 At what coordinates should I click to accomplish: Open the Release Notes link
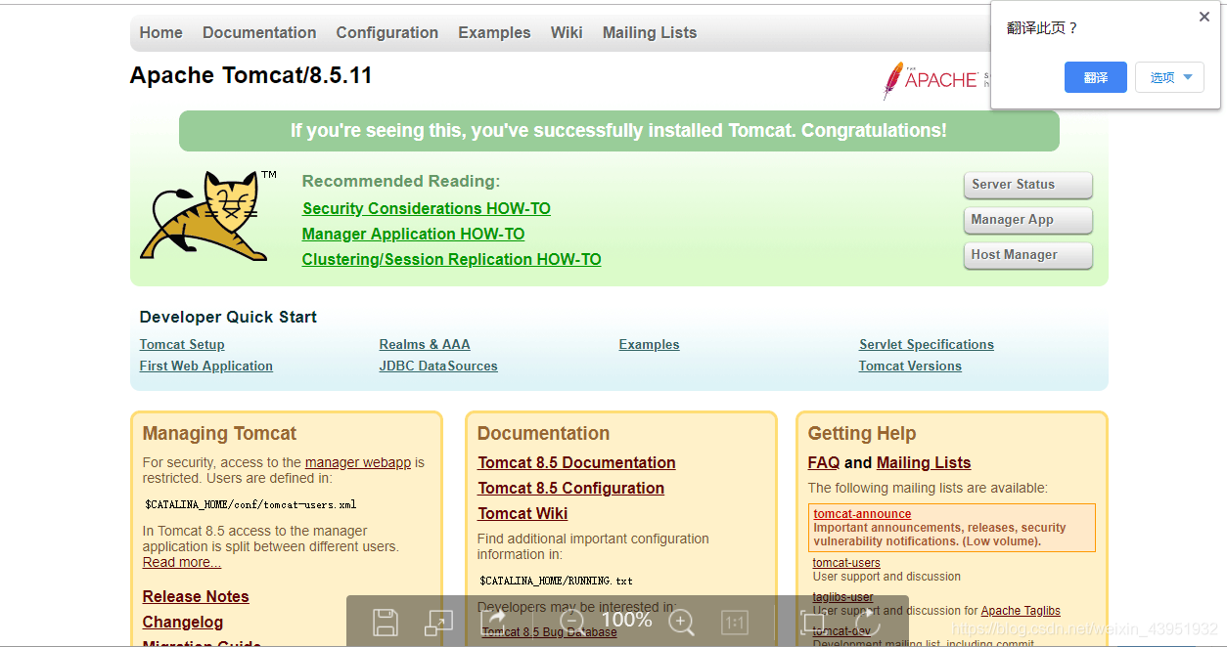pyautogui.click(x=196, y=596)
